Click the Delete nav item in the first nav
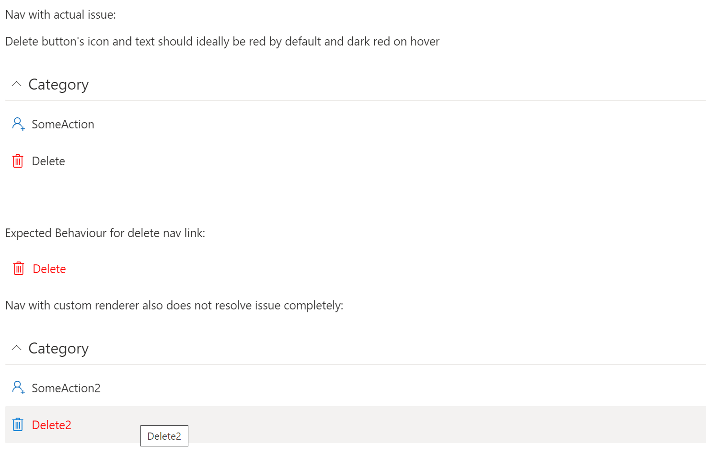The image size is (706, 456). pos(48,161)
